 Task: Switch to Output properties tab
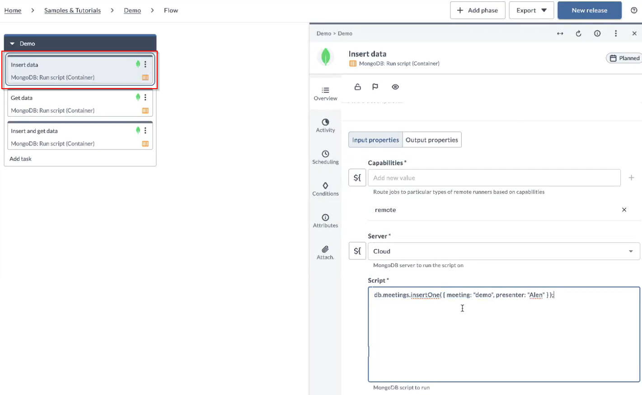tap(431, 140)
